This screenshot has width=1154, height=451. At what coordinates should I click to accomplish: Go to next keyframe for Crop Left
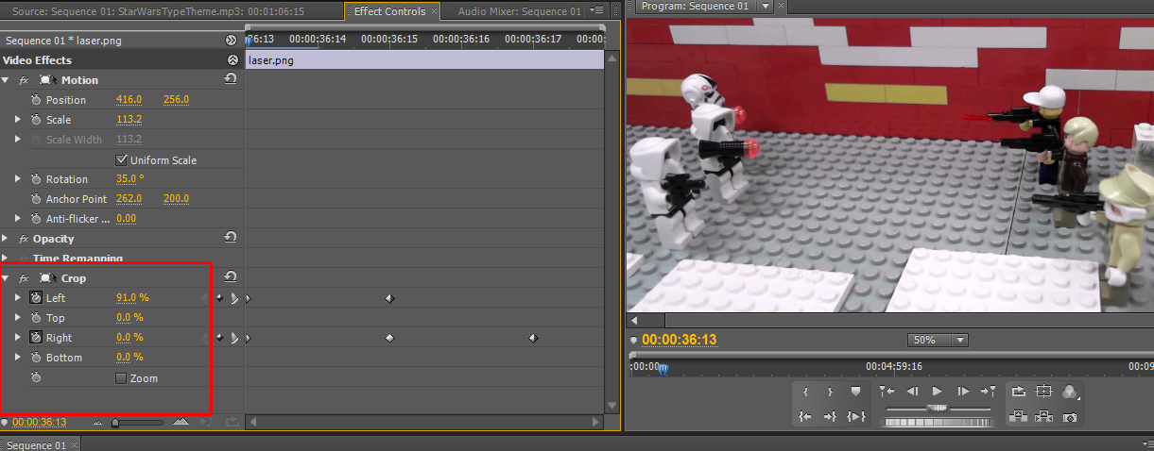233,298
